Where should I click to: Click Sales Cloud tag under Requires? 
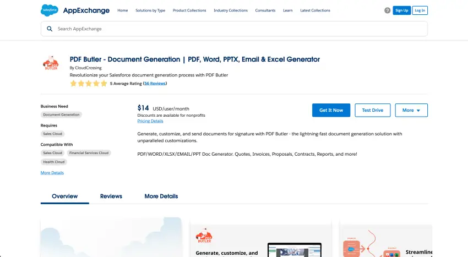pyautogui.click(x=52, y=134)
